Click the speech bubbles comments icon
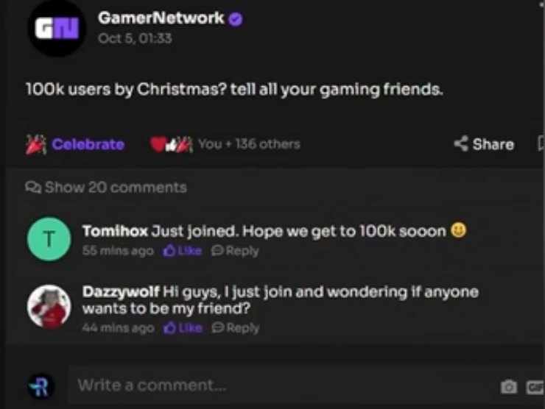The width and height of the screenshot is (545, 409). [x=33, y=188]
